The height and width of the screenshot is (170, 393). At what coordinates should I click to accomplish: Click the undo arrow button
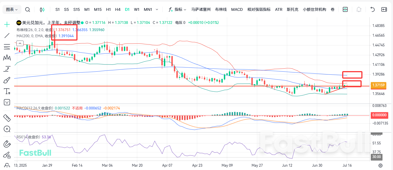(x=372, y=9)
